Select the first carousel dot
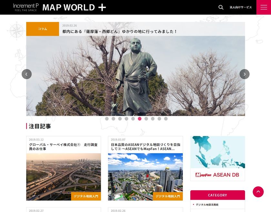This screenshot has height=212, width=271. [106, 119]
